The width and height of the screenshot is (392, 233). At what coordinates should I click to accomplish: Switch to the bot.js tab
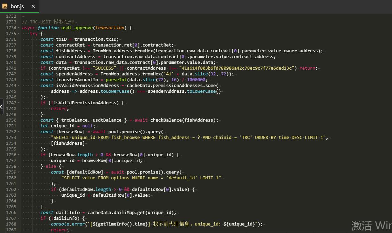coord(17,6)
